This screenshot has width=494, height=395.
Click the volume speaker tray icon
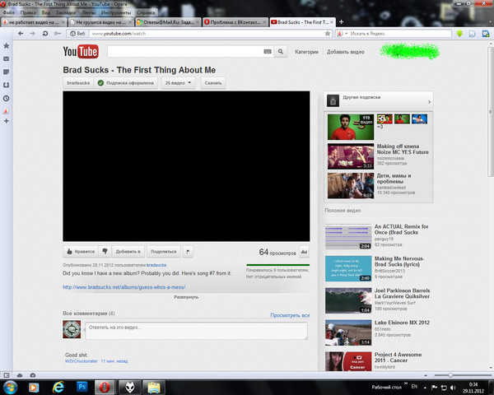click(x=453, y=388)
